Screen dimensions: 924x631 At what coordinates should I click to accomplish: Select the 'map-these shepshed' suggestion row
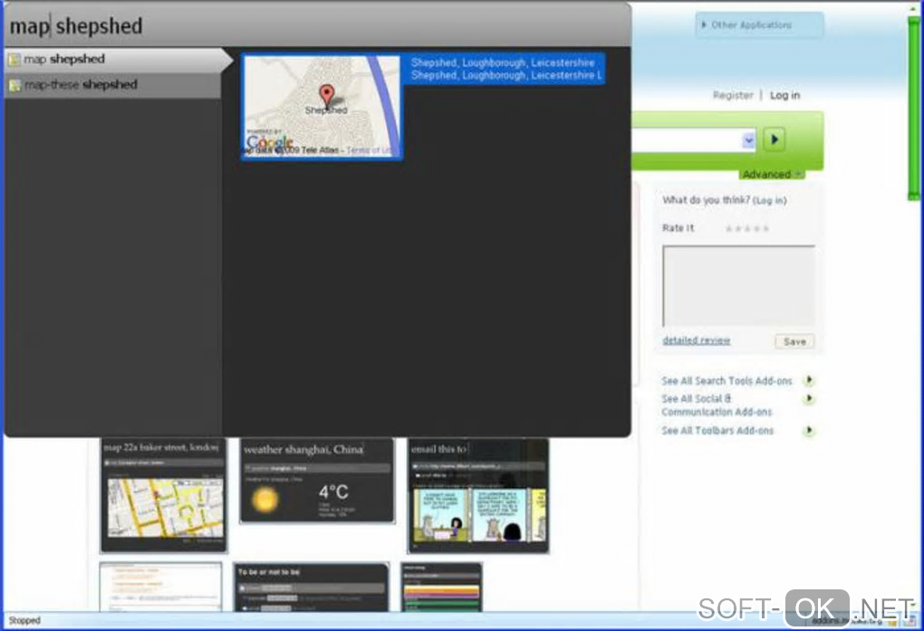pos(112,85)
